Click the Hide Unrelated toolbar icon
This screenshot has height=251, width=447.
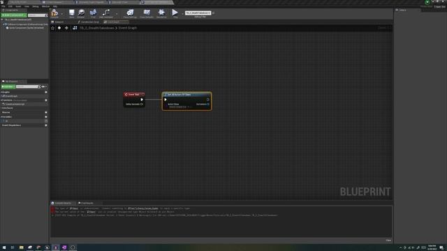point(105,13)
